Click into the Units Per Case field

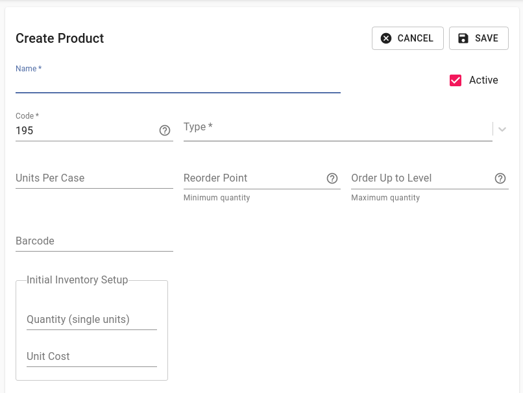click(x=94, y=178)
